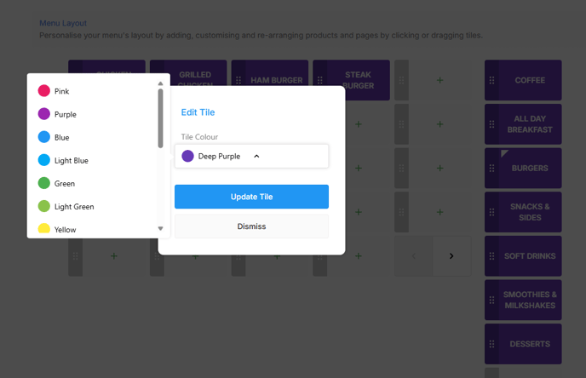
Task: Collapse the Tile Colour dropdown chevron
Action: pyautogui.click(x=256, y=157)
